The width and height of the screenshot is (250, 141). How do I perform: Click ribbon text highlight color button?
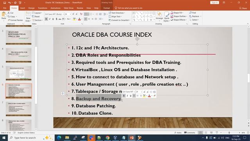click(74, 19)
